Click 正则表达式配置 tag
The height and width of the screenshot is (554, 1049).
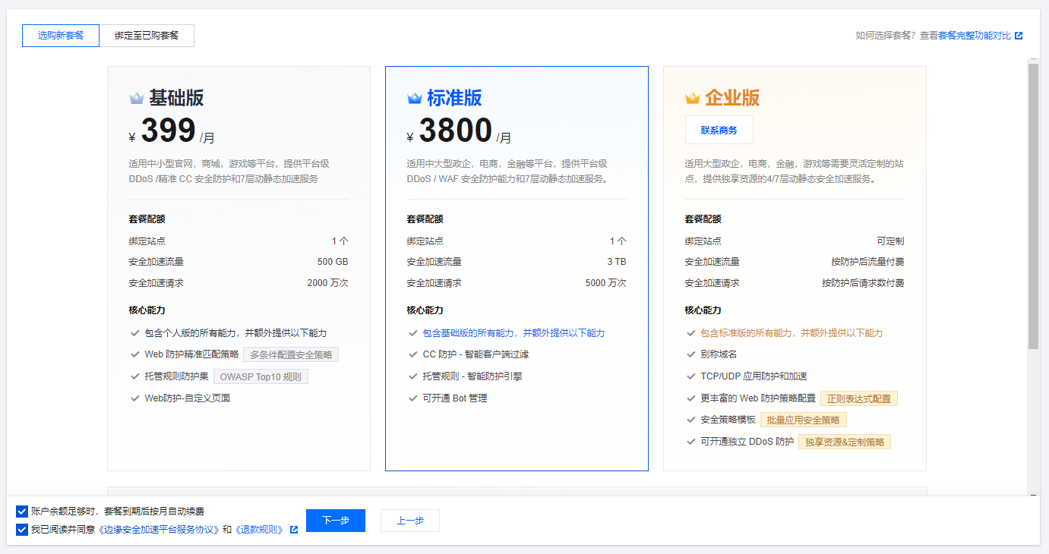(x=859, y=398)
